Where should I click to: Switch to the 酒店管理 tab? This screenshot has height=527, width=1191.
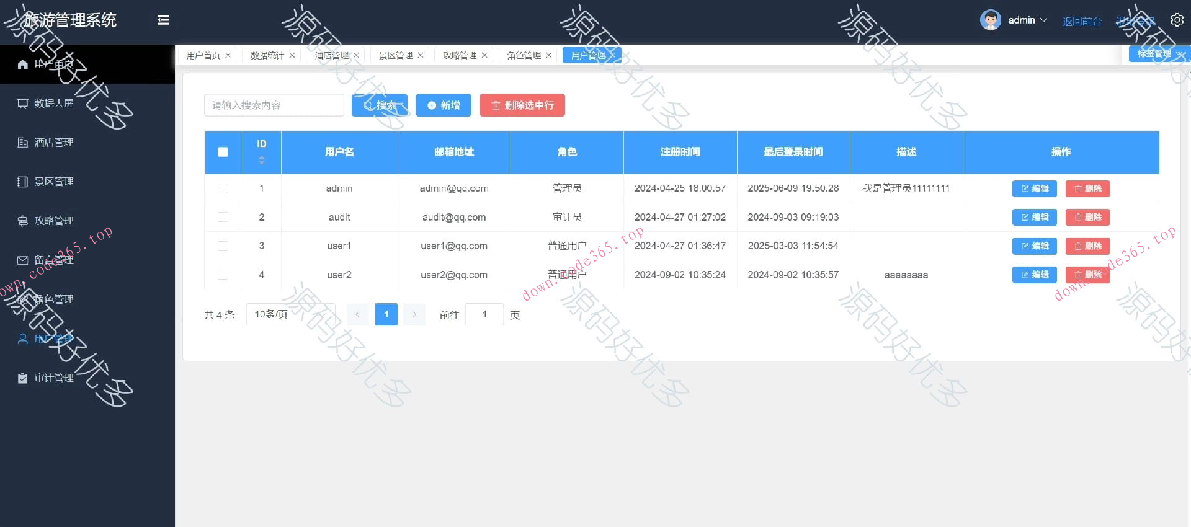pyautogui.click(x=332, y=55)
